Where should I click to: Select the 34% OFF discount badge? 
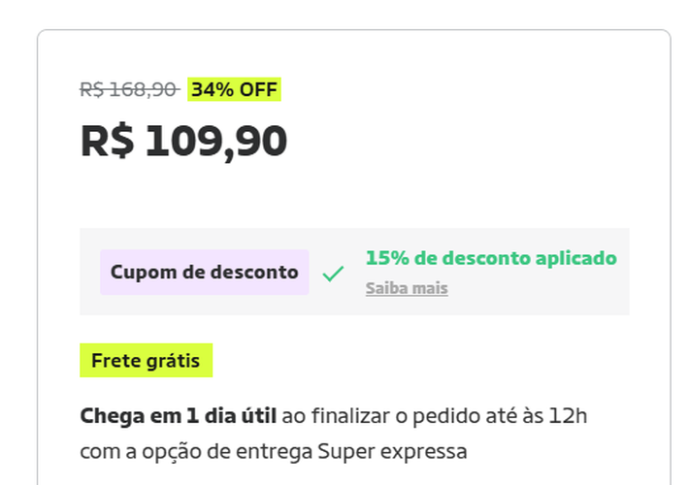pos(234,90)
